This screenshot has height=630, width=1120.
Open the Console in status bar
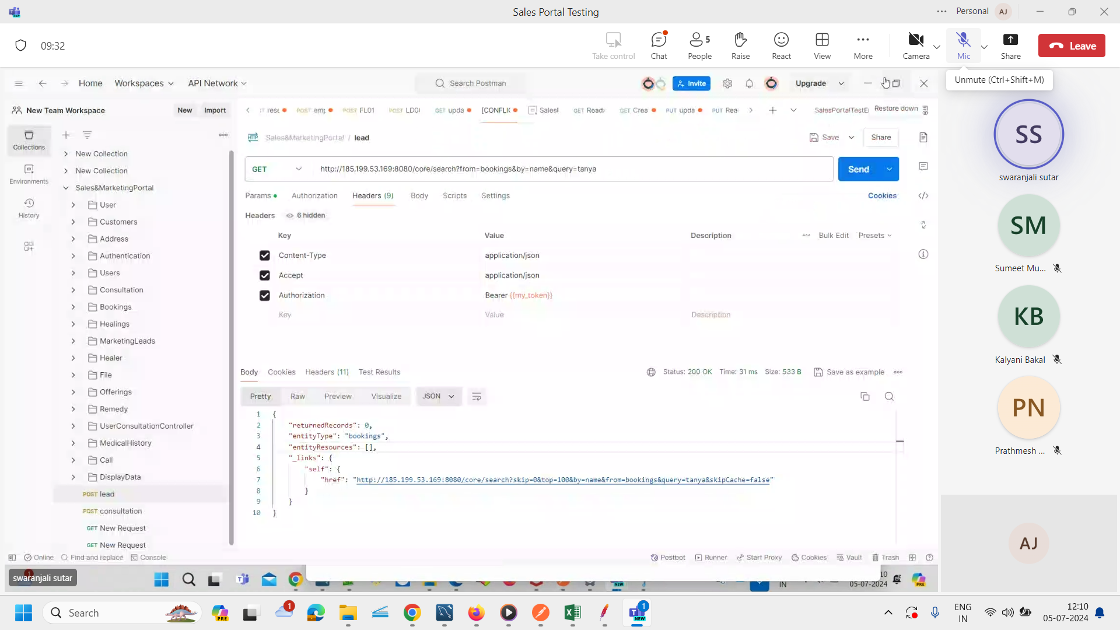149,558
